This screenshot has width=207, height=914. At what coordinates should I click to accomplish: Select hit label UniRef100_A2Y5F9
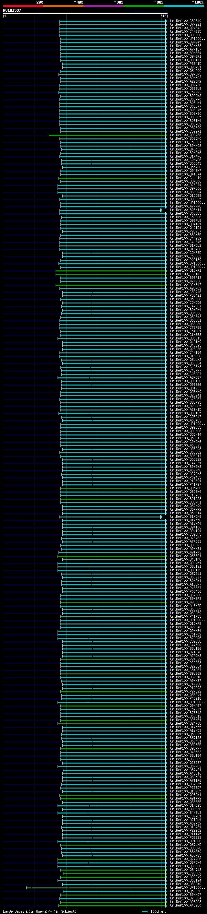(x=185, y=82)
